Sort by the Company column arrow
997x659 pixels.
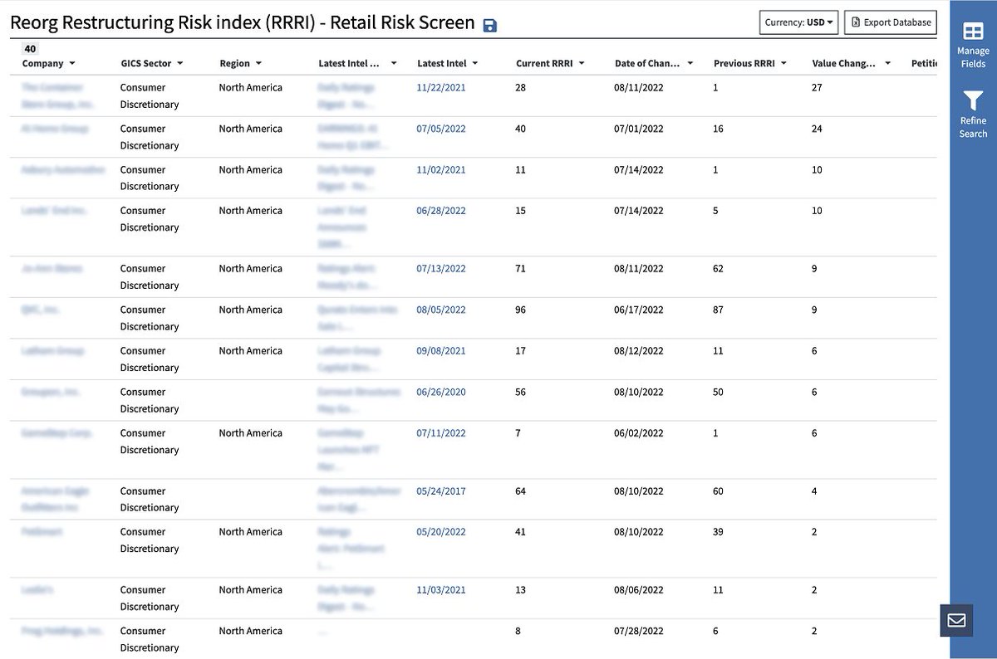[x=72, y=64]
